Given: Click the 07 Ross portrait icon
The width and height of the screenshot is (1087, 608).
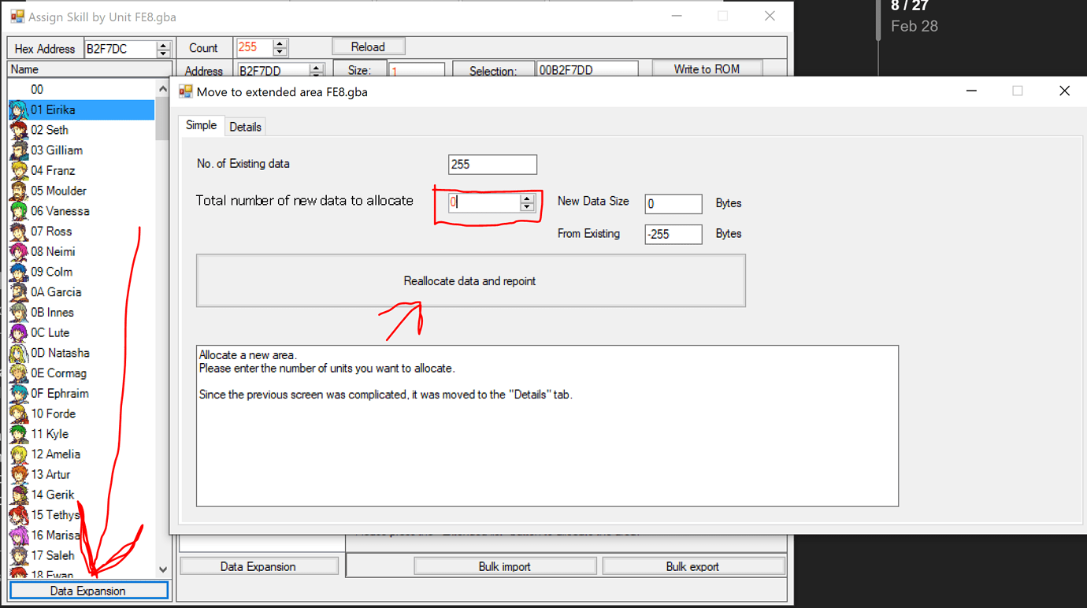Looking at the screenshot, I should pyautogui.click(x=24, y=231).
